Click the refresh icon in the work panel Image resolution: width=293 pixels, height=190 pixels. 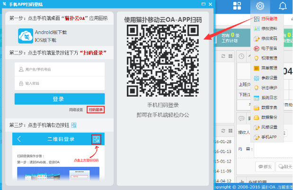pos(223,56)
